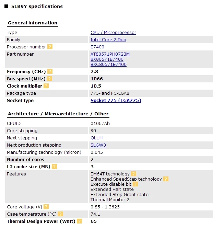The width and height of the screenshot is (213, 229).
Task: Open help icon for Enhanced SpeedStep technology
Action: click(x=166, y=179)
